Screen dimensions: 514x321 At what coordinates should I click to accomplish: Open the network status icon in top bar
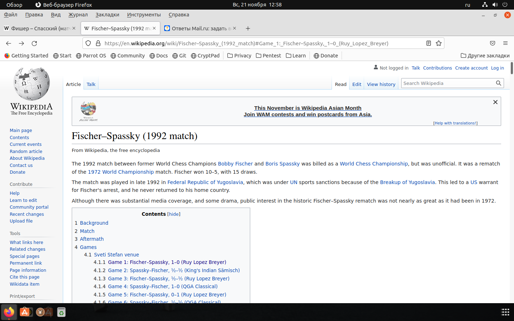[485, 5]
